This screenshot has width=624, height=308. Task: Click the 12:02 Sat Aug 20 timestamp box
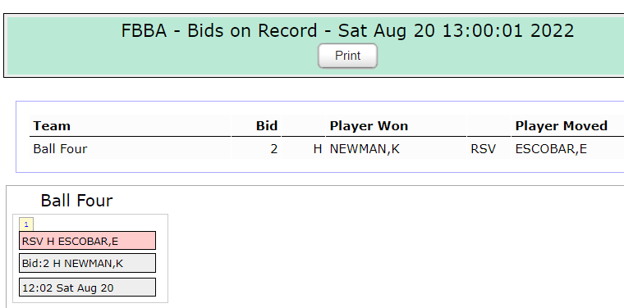pos(87,288)
